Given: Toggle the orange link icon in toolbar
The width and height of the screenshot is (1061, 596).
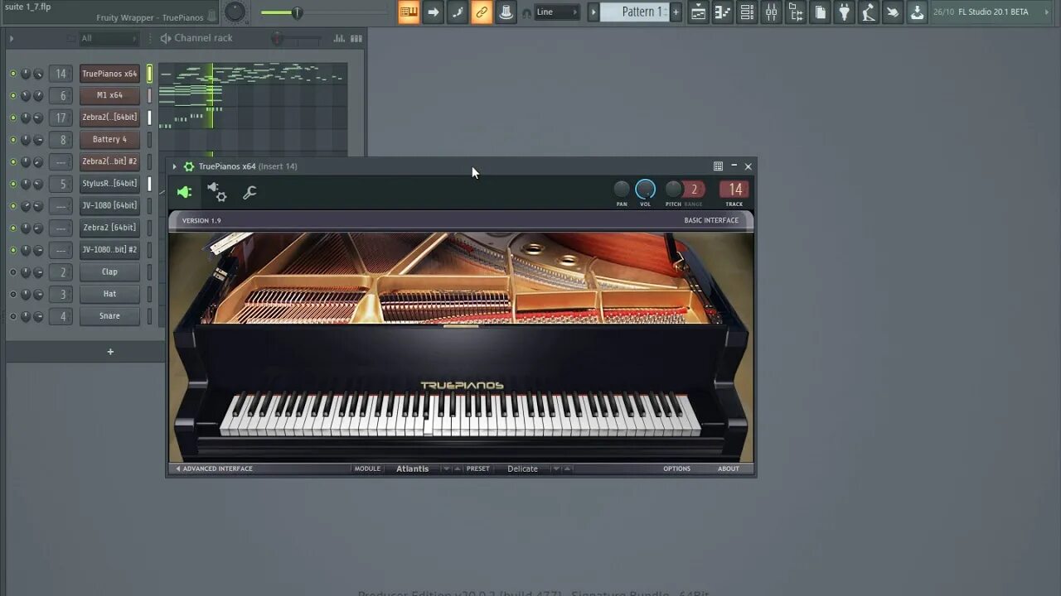Looking at the screenshot, I should [482, 12].
